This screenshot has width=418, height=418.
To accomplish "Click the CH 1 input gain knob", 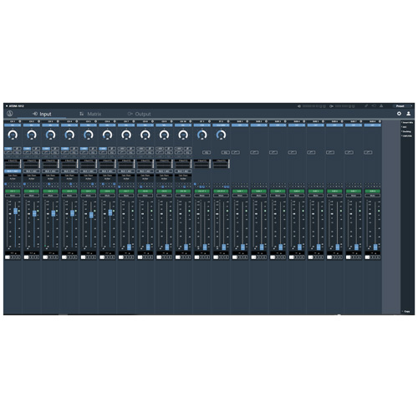I will [13, 135].
